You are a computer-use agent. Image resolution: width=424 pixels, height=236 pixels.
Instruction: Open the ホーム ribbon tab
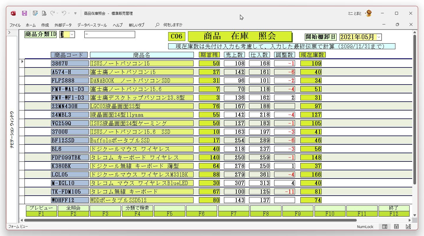pyautogui.click(x=31, y=25)
